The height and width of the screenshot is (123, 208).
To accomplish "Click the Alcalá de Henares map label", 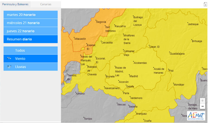I will coord(159,71).
